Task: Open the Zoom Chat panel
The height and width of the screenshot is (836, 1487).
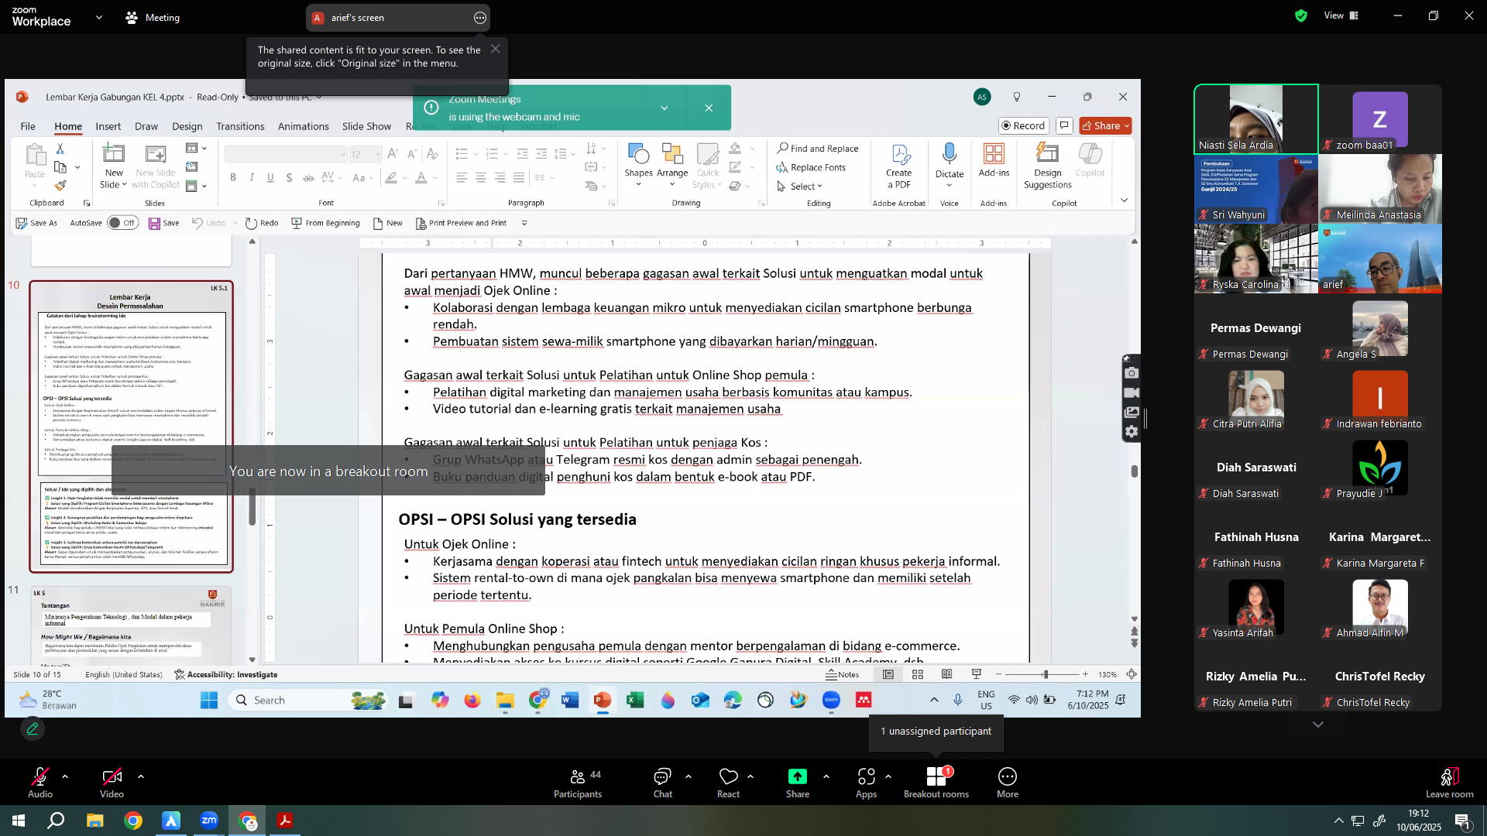Action: [663, 782]
